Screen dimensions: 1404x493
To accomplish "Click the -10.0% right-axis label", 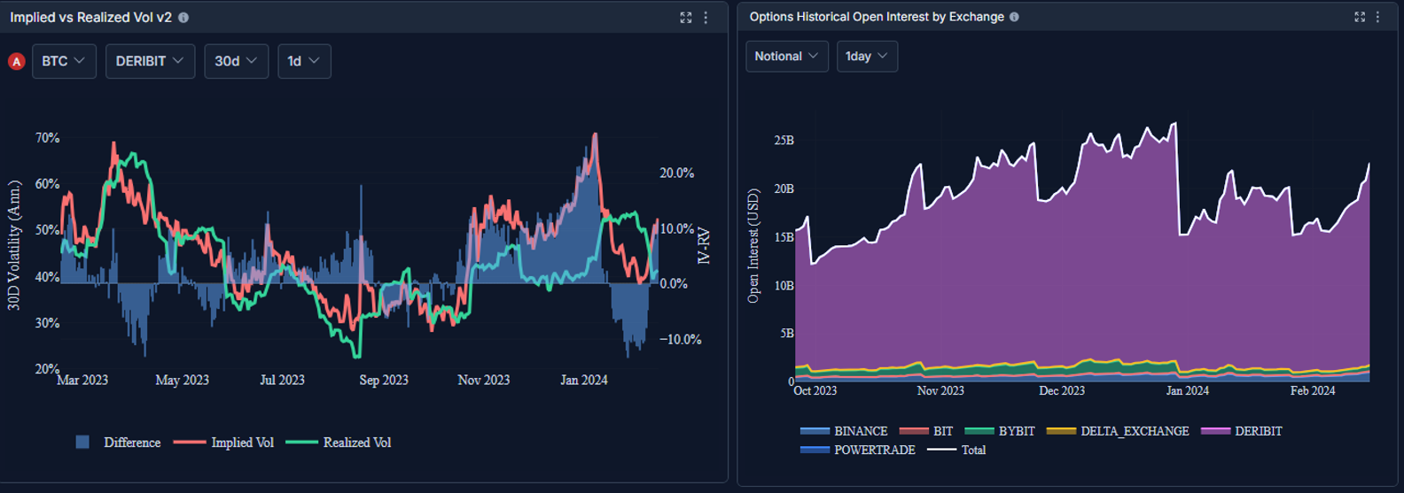I will click(680, 339).
